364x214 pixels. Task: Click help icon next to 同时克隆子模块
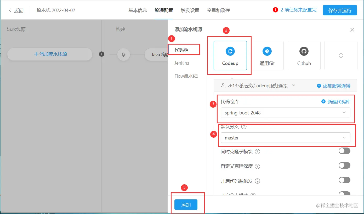click(x=257, y=152)
